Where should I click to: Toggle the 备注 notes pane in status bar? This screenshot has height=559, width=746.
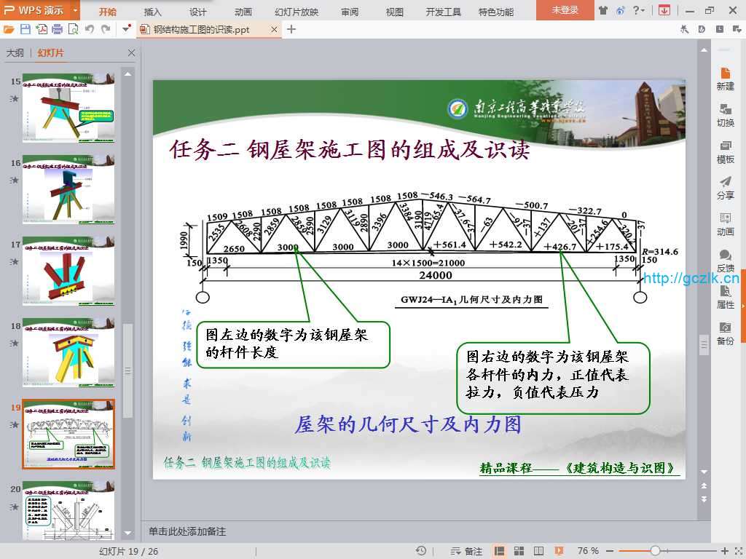[467, 551]
